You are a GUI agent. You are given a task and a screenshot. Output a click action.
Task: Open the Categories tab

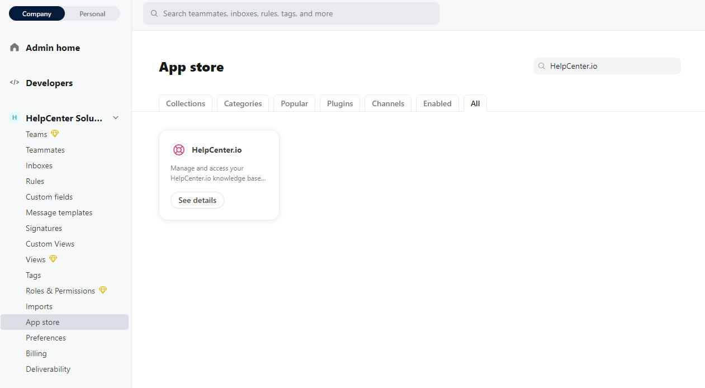pyautogui.click(x=243, y=103)
